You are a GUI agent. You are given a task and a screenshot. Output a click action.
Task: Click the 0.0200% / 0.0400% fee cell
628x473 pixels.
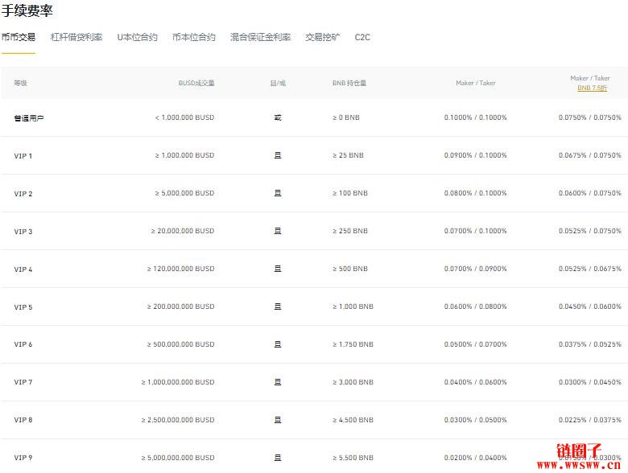click(x=475, y=458)
